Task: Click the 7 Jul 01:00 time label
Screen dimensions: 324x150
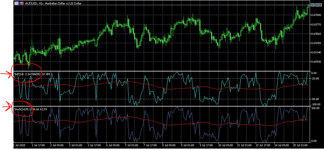Action: [x=132, y=145]
